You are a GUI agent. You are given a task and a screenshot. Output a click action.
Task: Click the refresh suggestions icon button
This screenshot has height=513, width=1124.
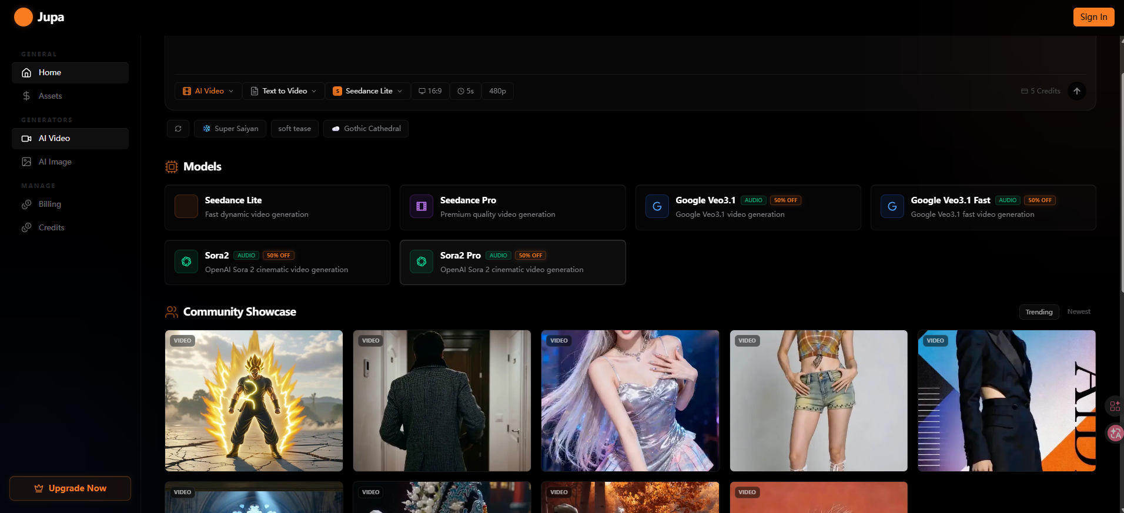coord(178,129)
